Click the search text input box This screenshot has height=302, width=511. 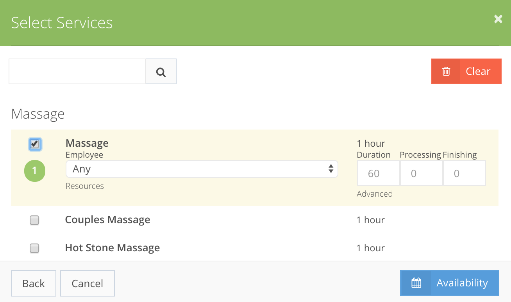[77, 71]
